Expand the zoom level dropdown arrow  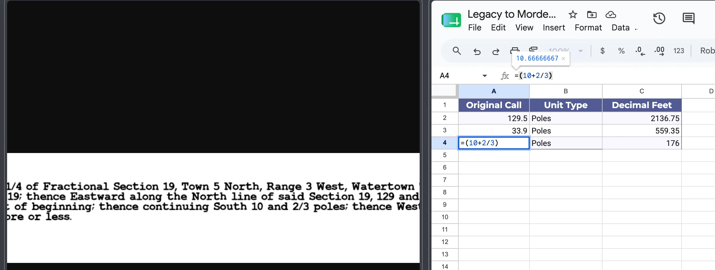tap(581, 51)
